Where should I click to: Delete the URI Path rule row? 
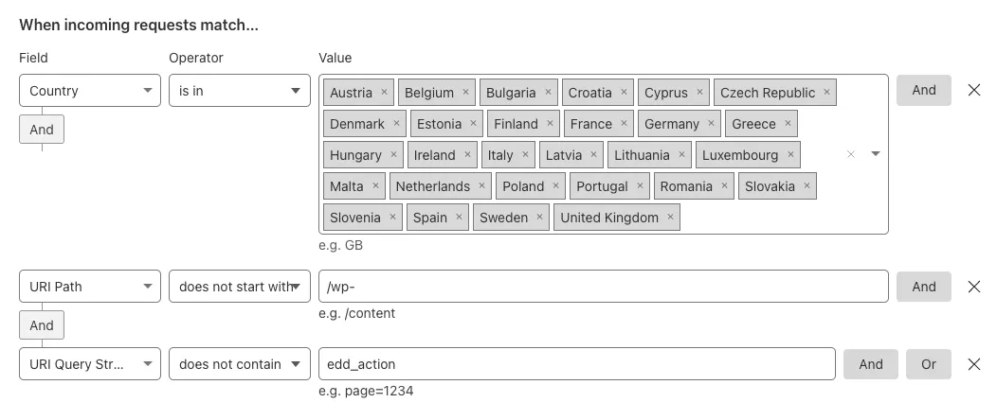point(973,287)
